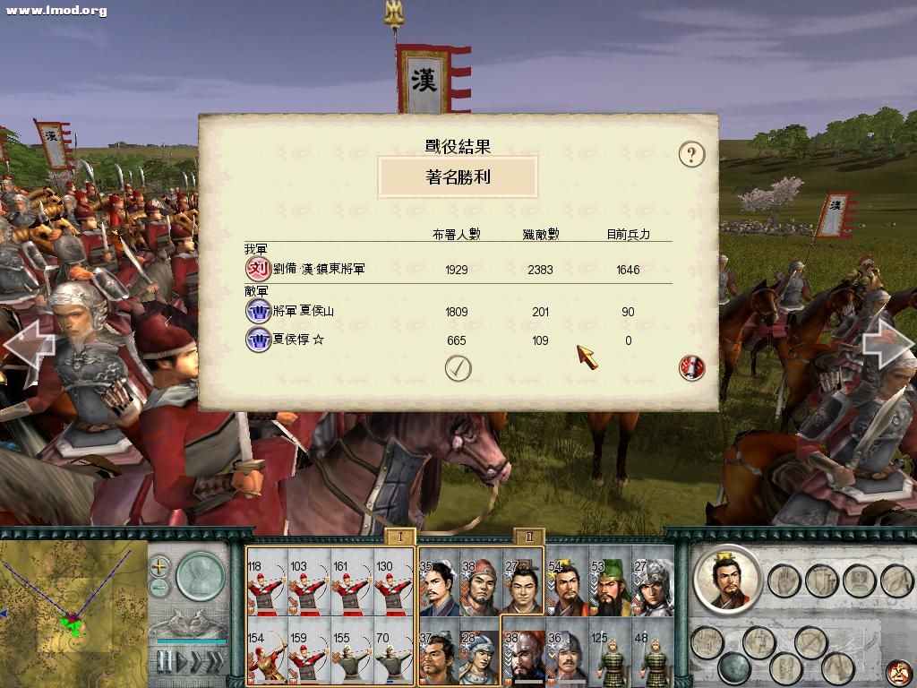917x688 pixels.
Task: Click the red scroll icon in dialog
Action: click(x=691, y=368)
